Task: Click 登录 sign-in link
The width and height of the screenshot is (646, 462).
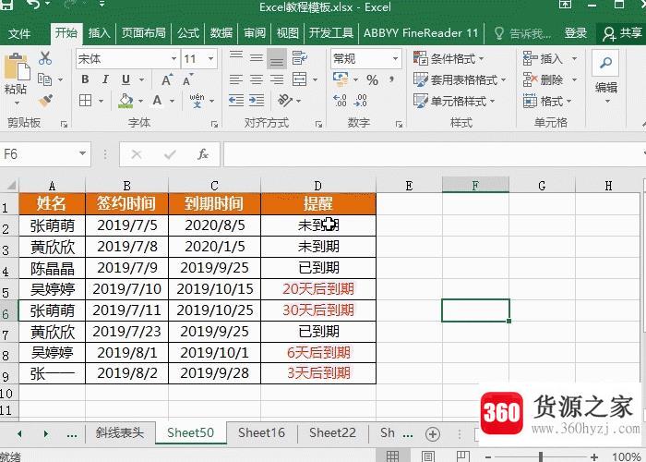Action: pyautogui.click(x=575, y=33)
